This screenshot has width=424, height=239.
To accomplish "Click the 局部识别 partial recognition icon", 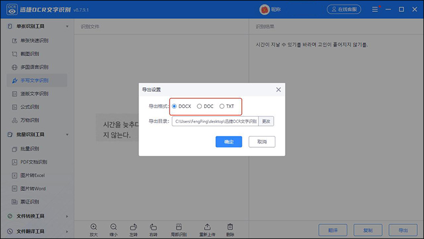I will click(x=179, y=227).
